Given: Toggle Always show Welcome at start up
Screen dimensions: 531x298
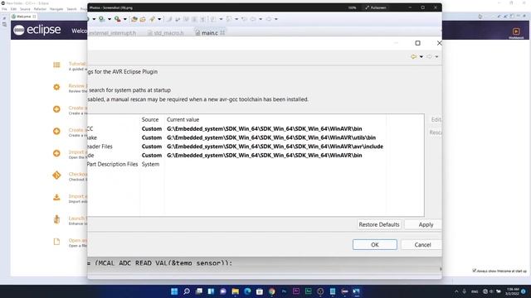Looking at the screenshot, I should 475,271.
